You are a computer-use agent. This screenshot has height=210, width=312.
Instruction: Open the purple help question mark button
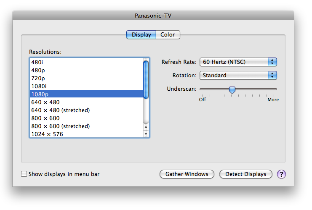coord(281,174)
